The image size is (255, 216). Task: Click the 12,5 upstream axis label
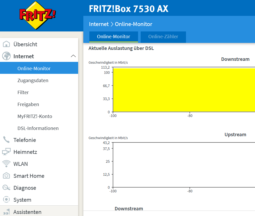[x=106, y=174]
